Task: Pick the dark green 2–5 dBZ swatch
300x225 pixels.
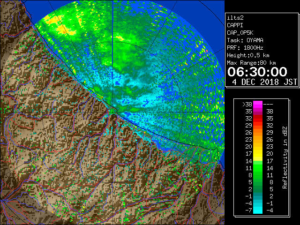Action: click(258, 189)
